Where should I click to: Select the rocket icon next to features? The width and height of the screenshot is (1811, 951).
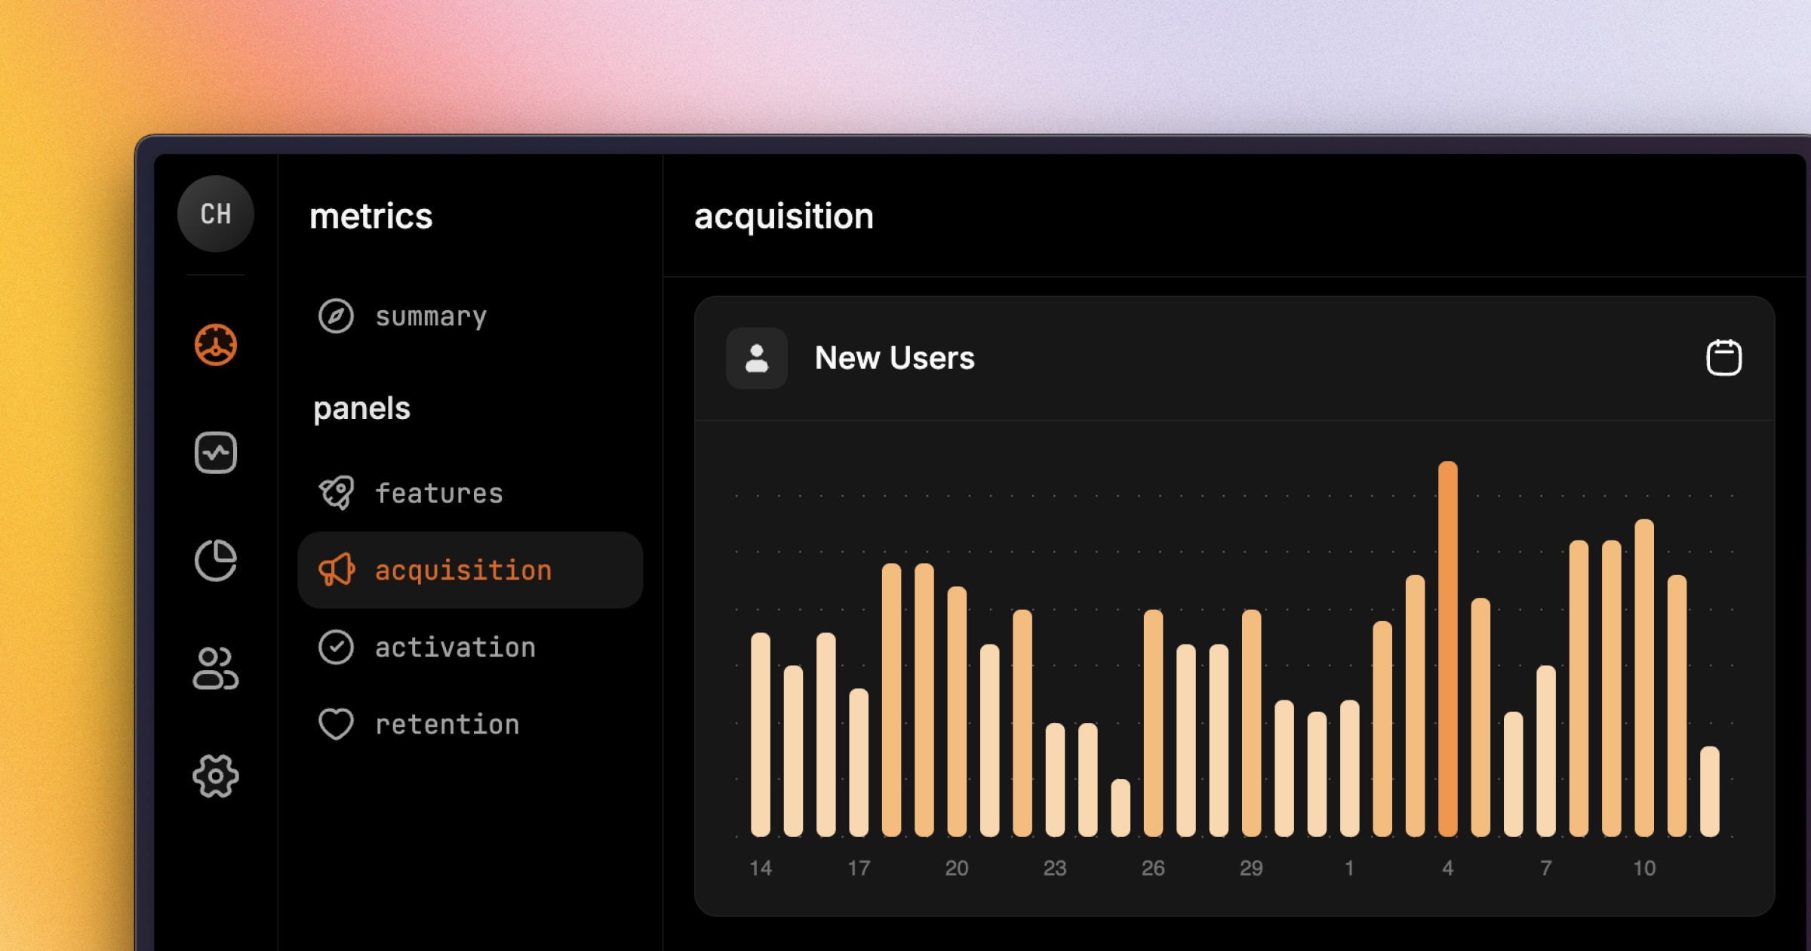pyautogui.click(x=337, y=493)
